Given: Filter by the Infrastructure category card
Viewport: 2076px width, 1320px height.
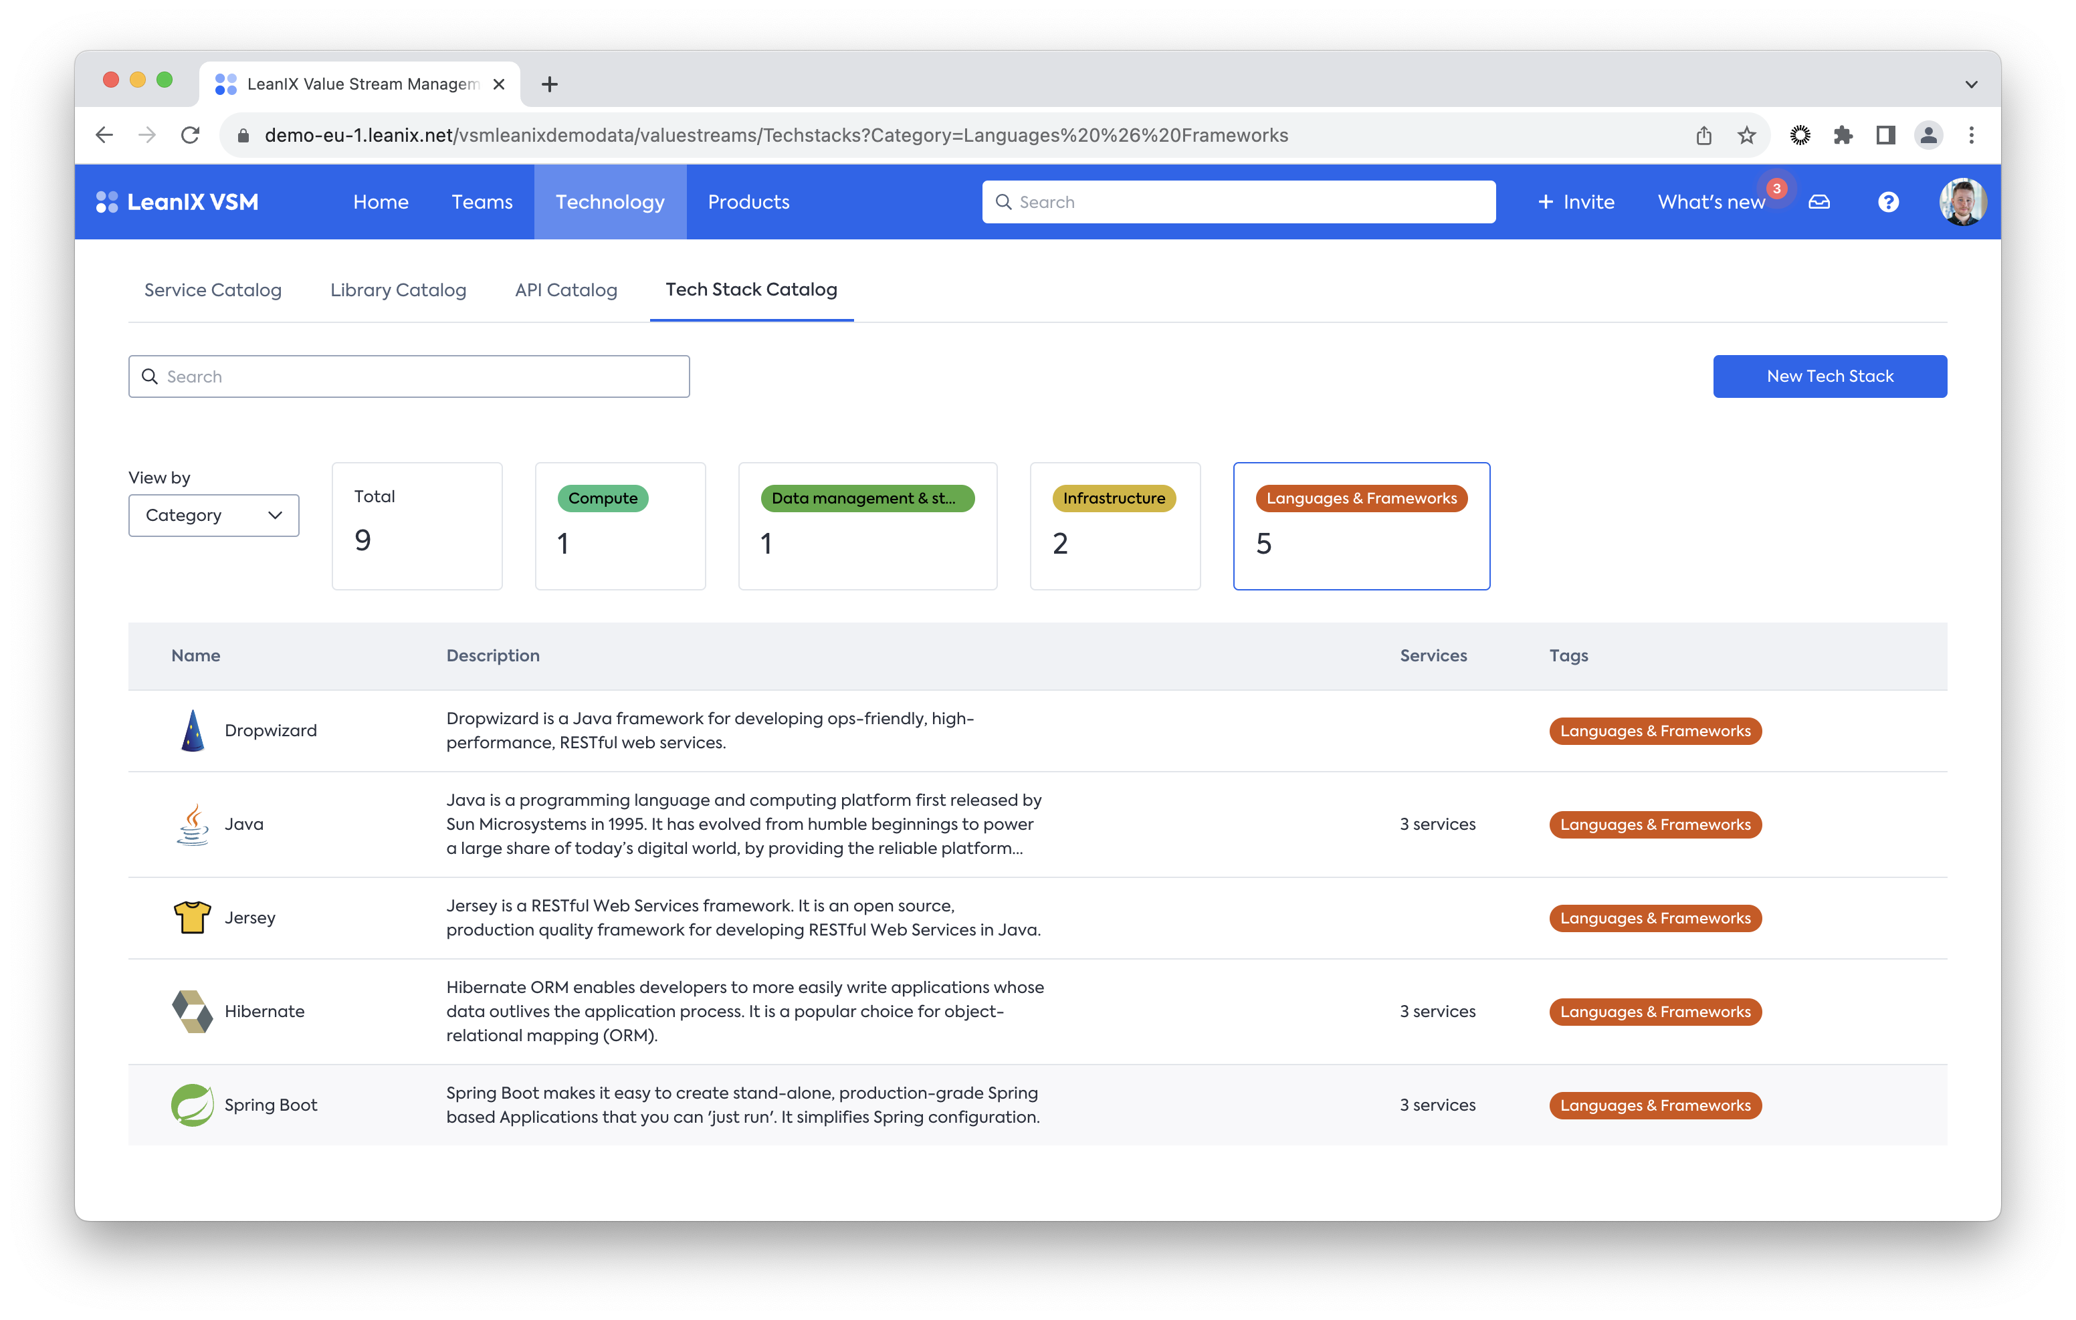Looking at the screenshot, I should pos(1115,526).
